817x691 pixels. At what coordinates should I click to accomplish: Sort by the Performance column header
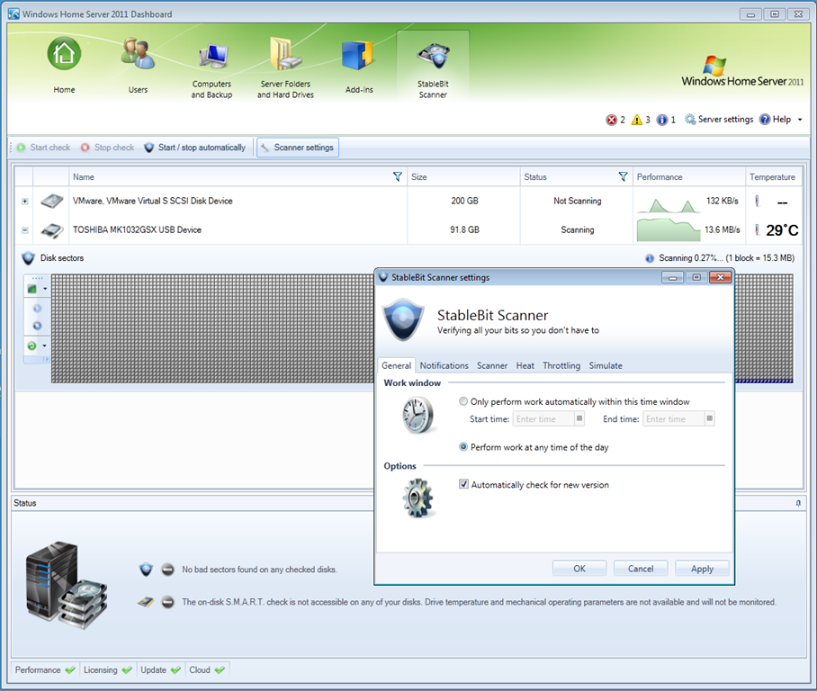(689, 176)
